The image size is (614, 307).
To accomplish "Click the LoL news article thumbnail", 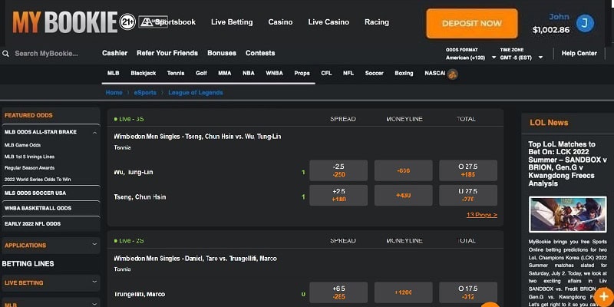I will [x=568, y=215].
